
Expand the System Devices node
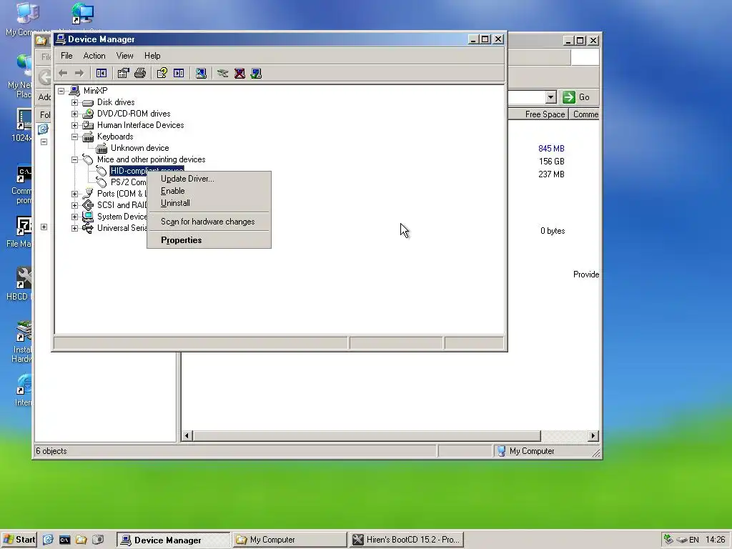coord(74,217)
